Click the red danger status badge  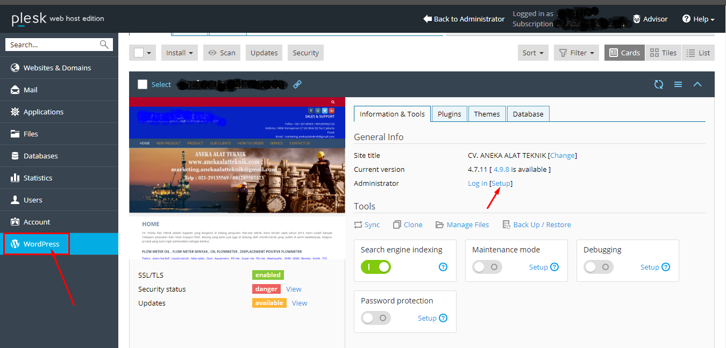click(266, 289)
